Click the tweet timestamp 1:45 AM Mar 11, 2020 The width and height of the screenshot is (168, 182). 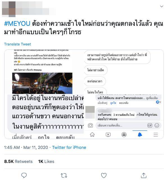click(x=26, y=148)
